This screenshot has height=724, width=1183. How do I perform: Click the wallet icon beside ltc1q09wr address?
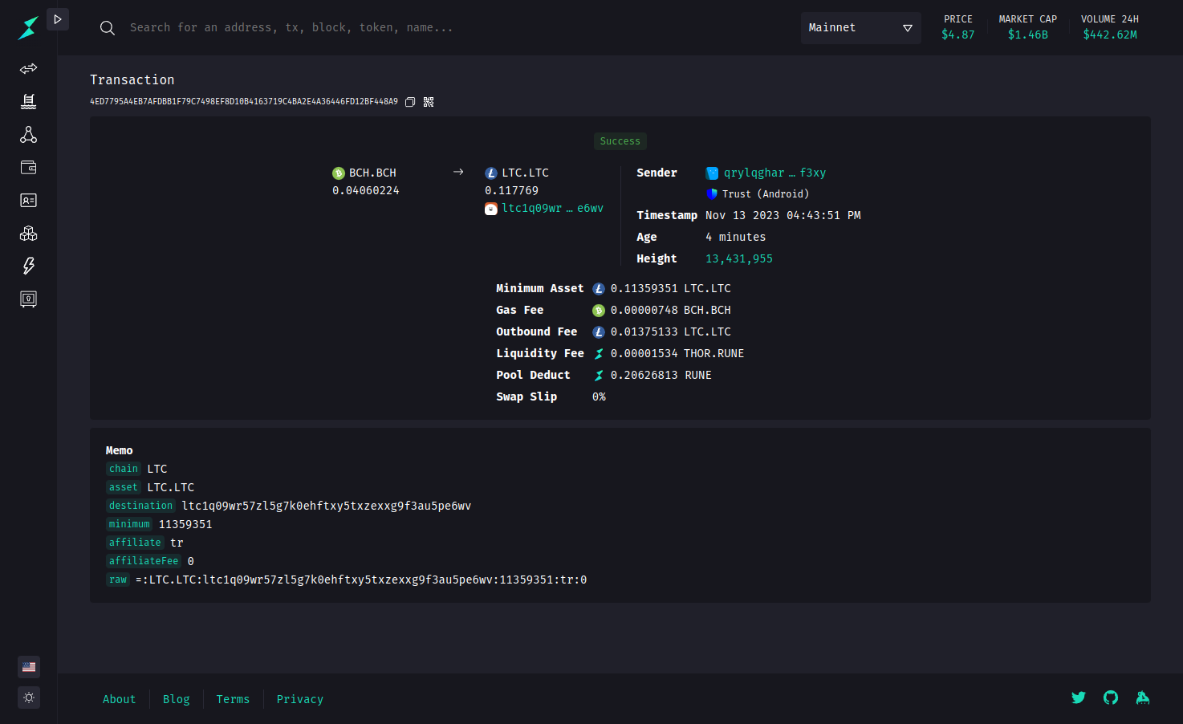(491, 209)
